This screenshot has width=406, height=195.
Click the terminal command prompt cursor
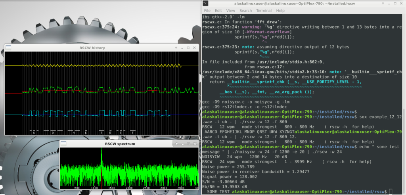[391, 192]
